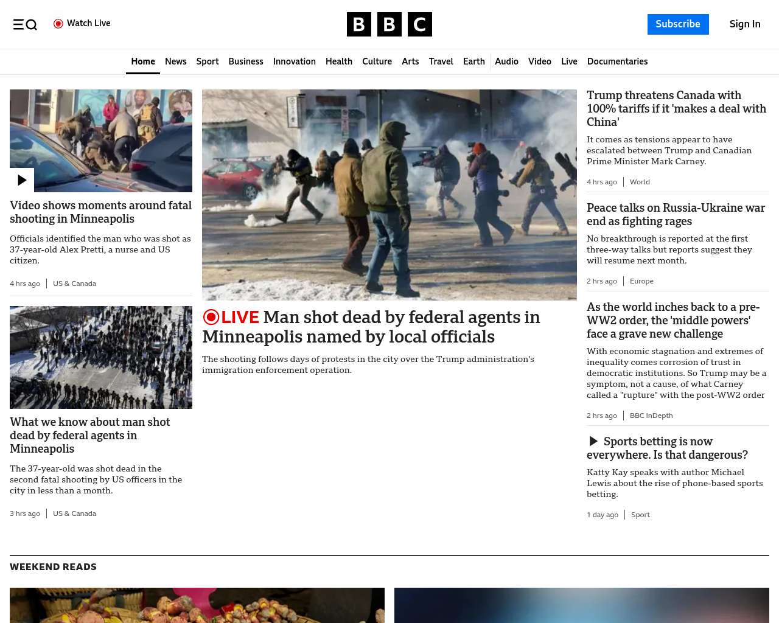
Task: Click the red LIVE indicator icon
Action: click(211, 317)
